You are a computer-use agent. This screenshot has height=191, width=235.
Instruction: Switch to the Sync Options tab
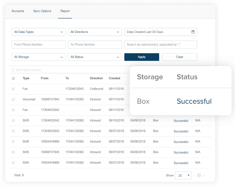42,11
